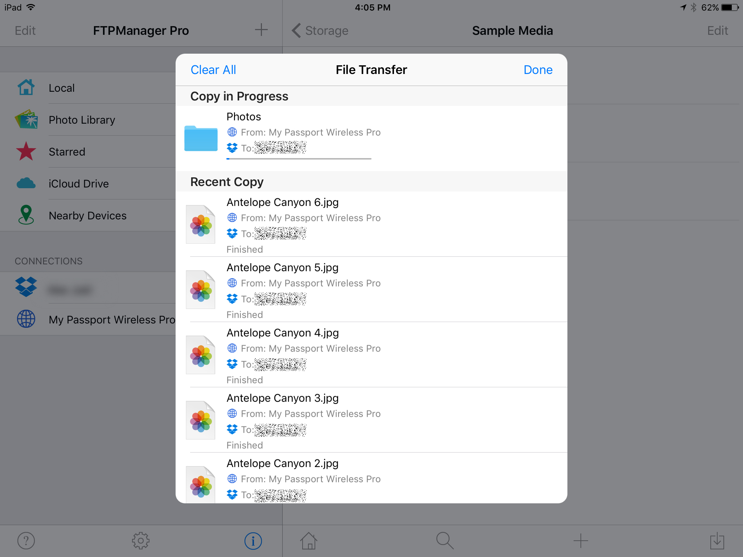The width and height of the screenshot is (743, 557).
Task: Open Local in the sidebar
Action: click(88, 88)
